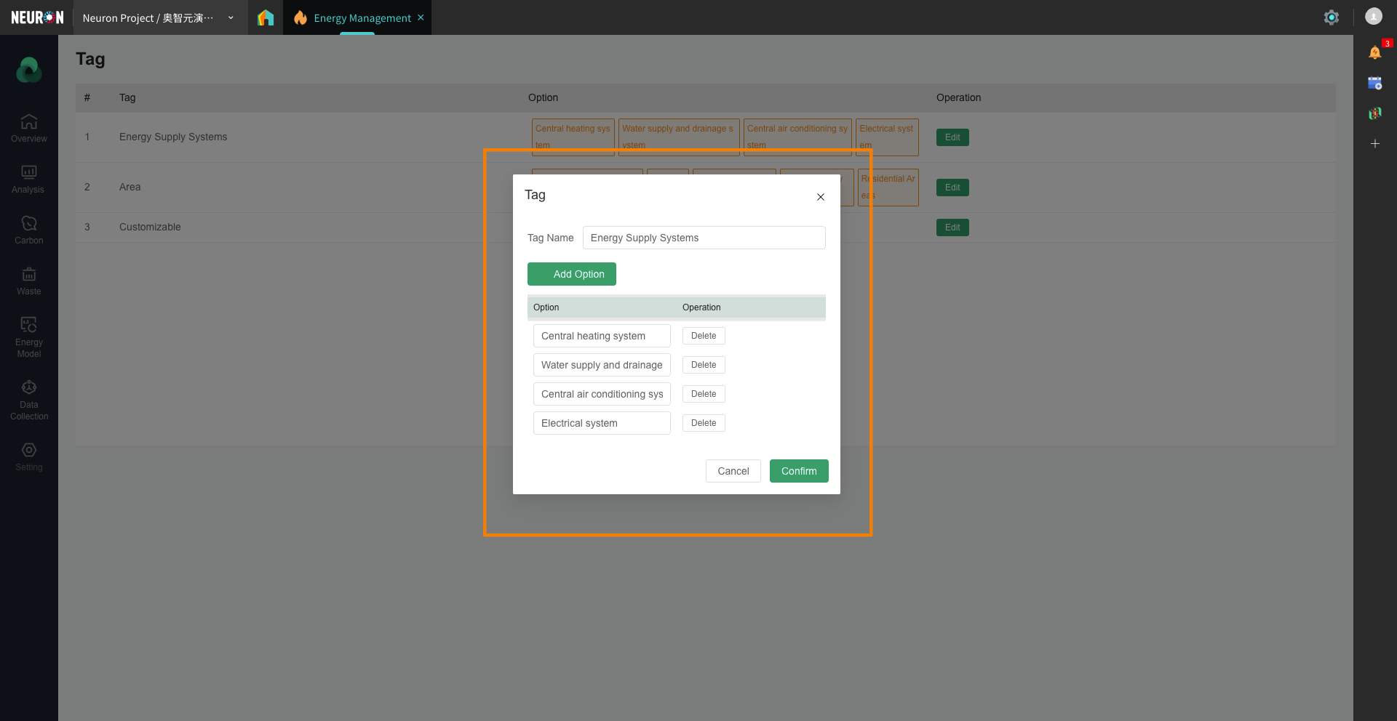Delete the Electrical system option
This screenshot has height=721, width=1397.
(x=703, y=423)
